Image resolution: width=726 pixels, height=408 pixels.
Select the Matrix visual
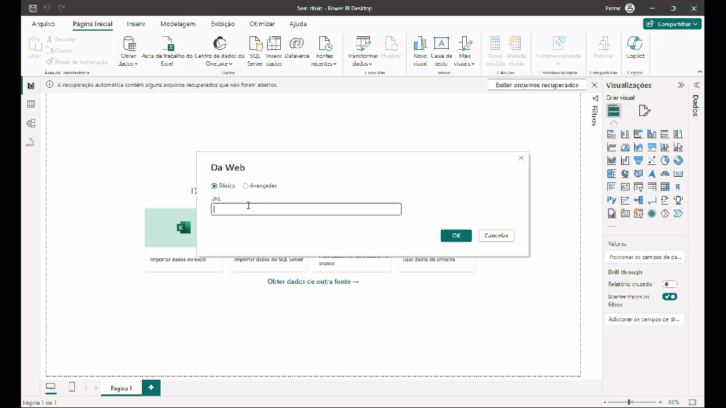pos(665,187)
